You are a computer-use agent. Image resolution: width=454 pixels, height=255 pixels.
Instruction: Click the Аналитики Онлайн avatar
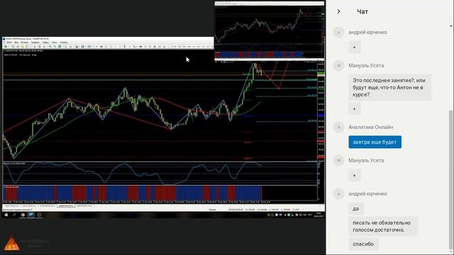339,127
